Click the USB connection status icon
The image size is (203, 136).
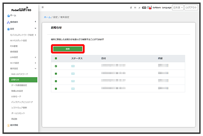tap(131, 7)
